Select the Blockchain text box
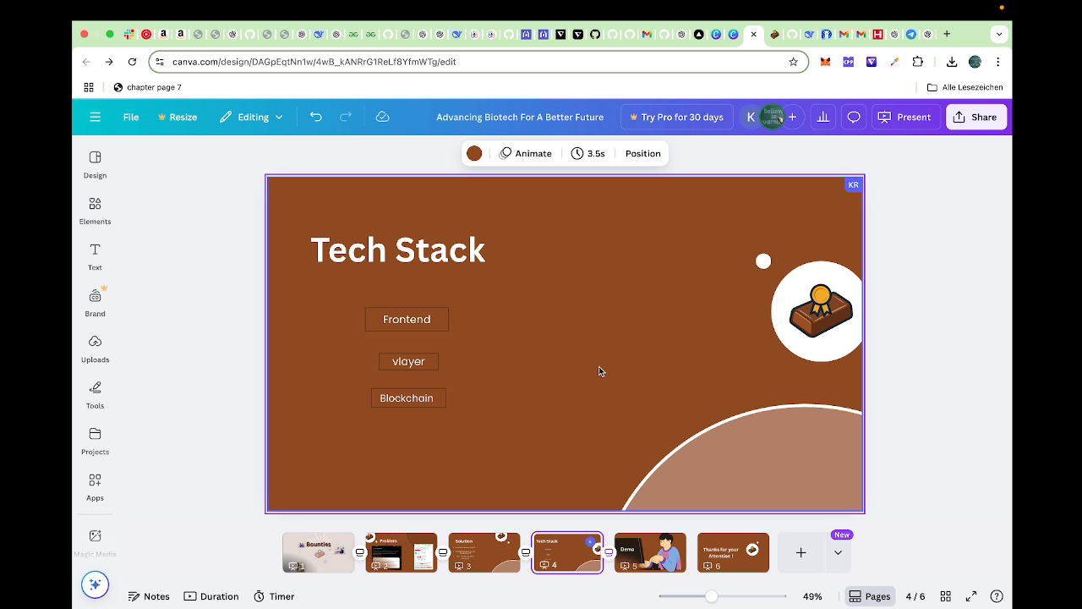This screenshot has width=1082, height=609. coord(407,398)
